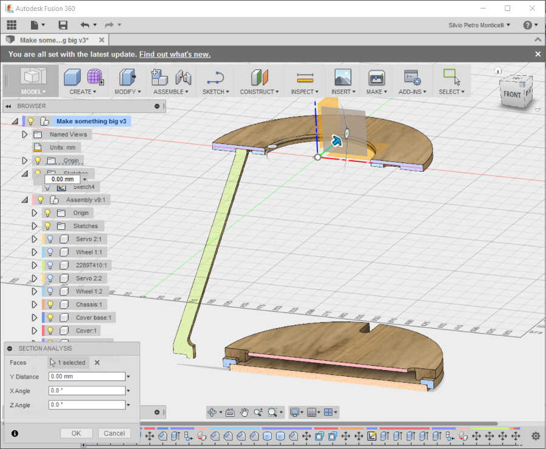Click OK in Section Analysis
Screen dimensions: 546x449
point(76,433)
